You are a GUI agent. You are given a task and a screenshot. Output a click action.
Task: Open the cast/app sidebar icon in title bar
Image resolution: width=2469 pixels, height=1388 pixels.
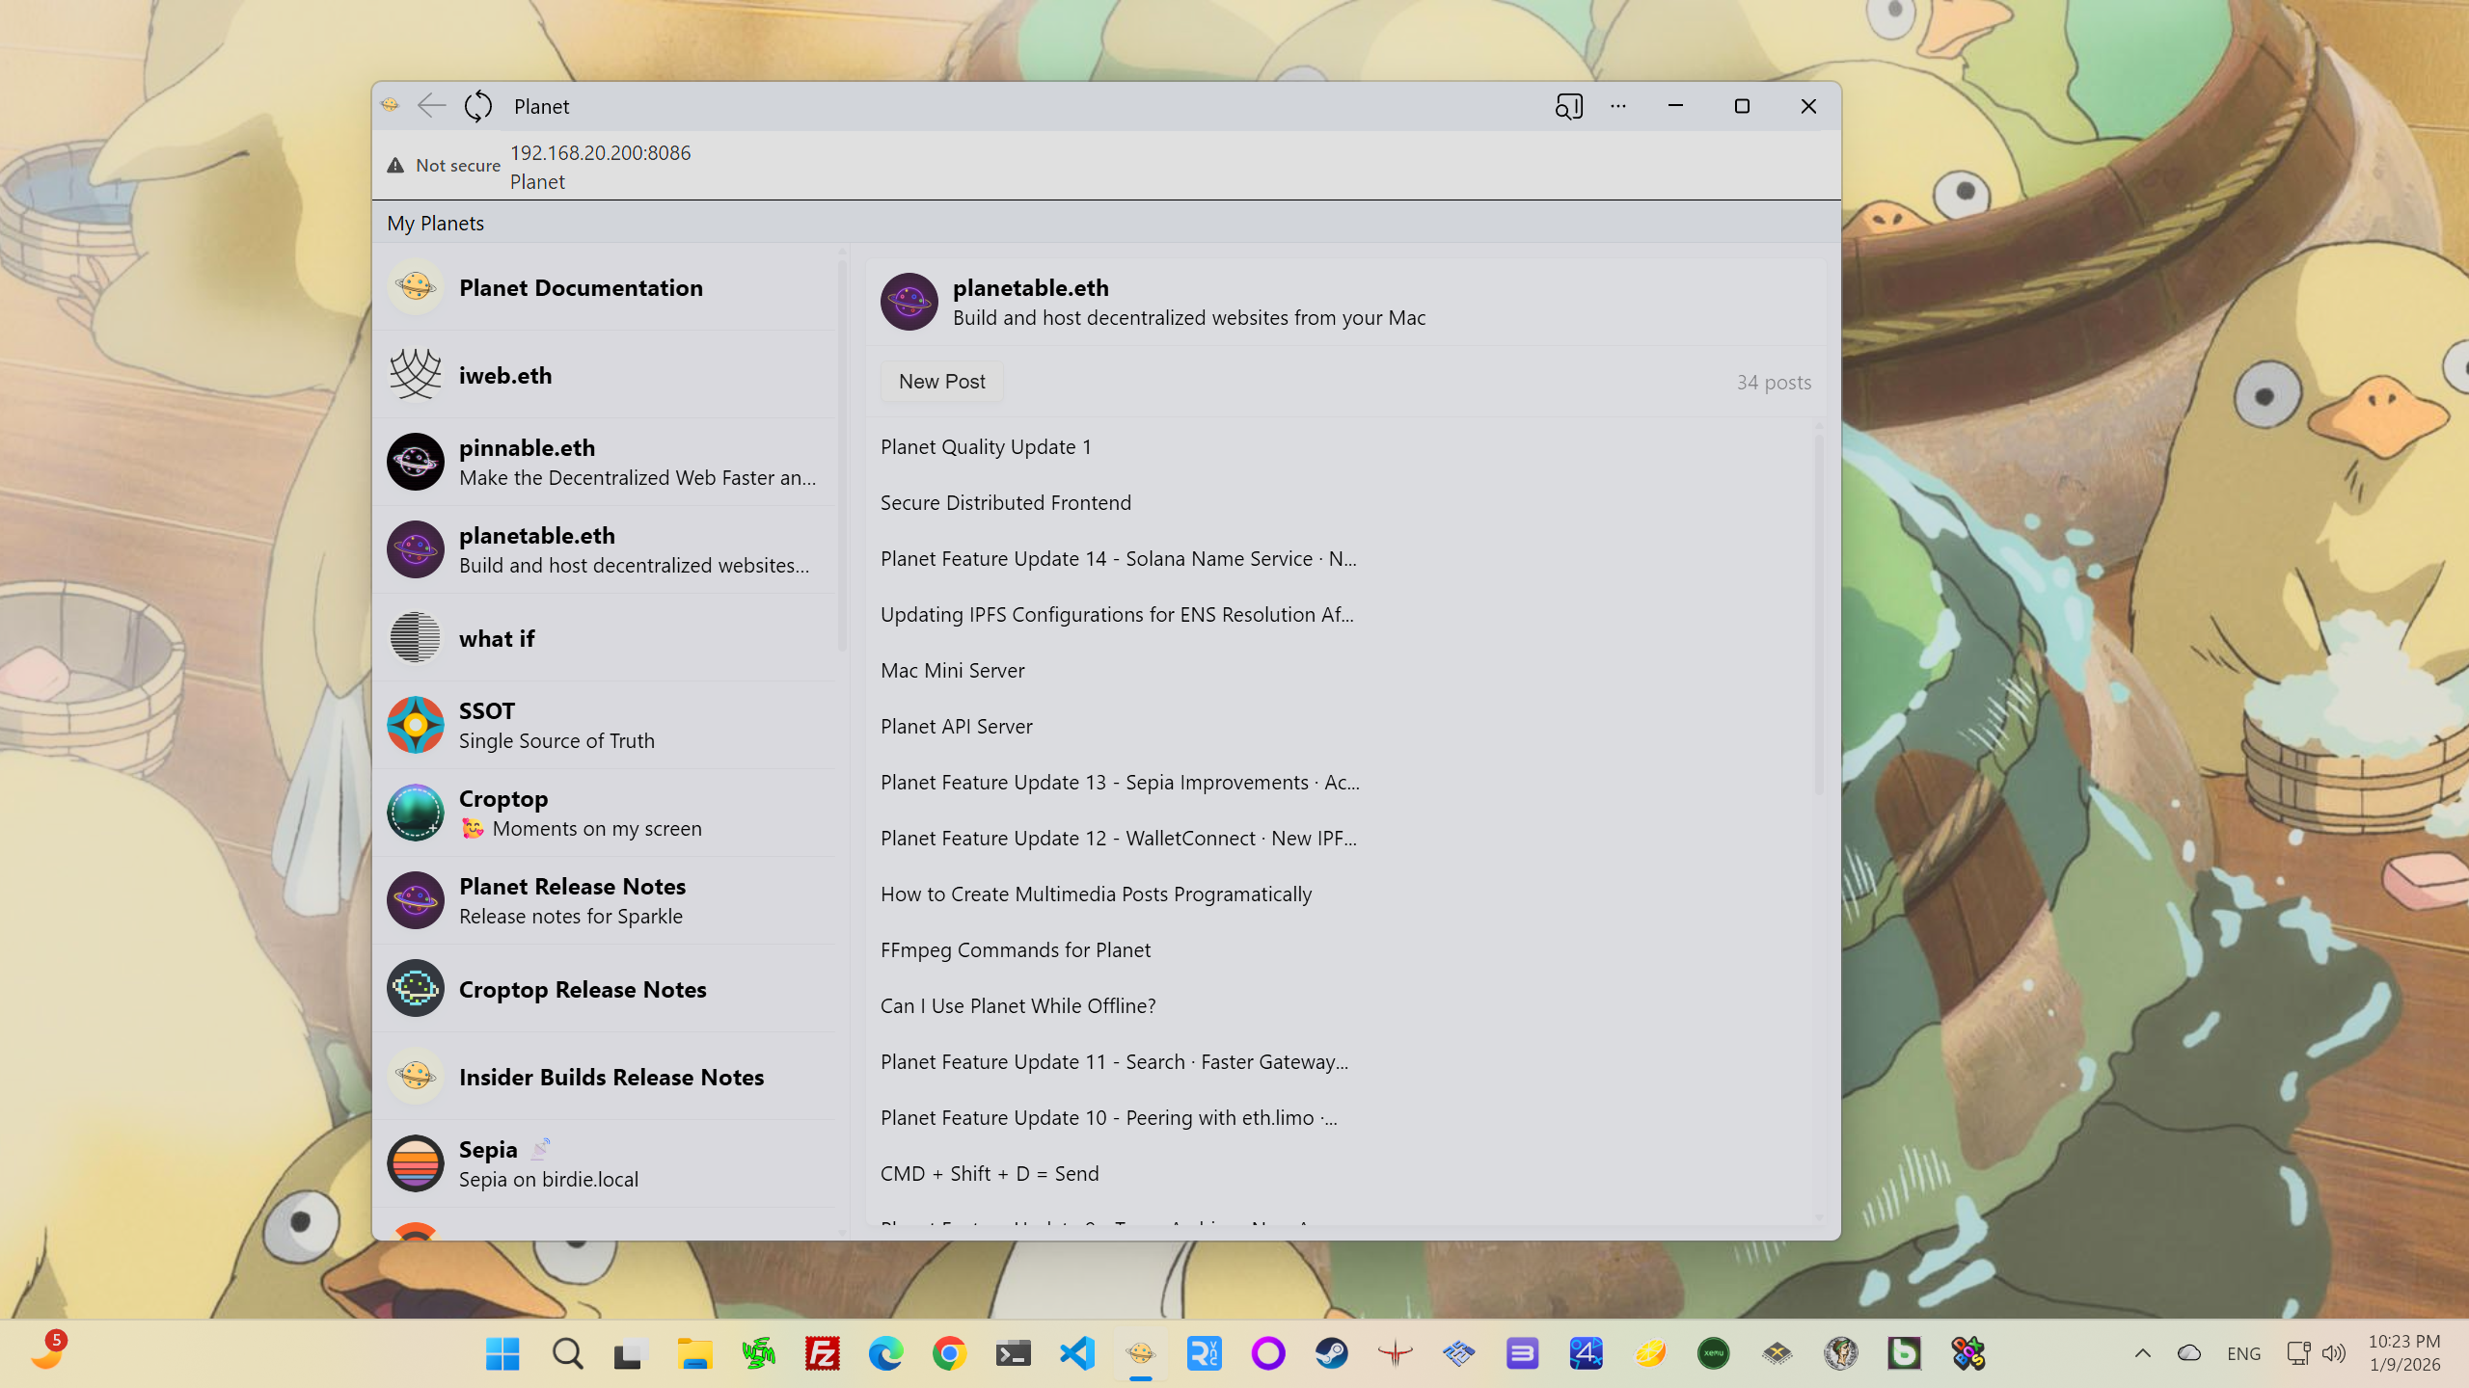point(1568,106)
